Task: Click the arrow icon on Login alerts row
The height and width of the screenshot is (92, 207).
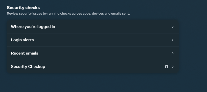Action: (173, 40)
